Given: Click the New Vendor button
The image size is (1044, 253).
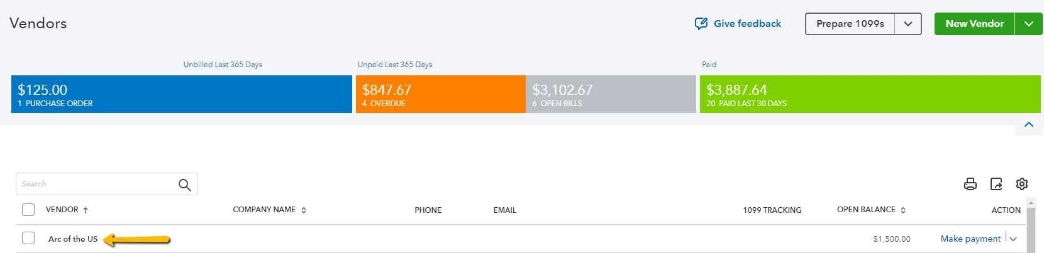Looking at the screenshot, I should click(x=975, y=24).
